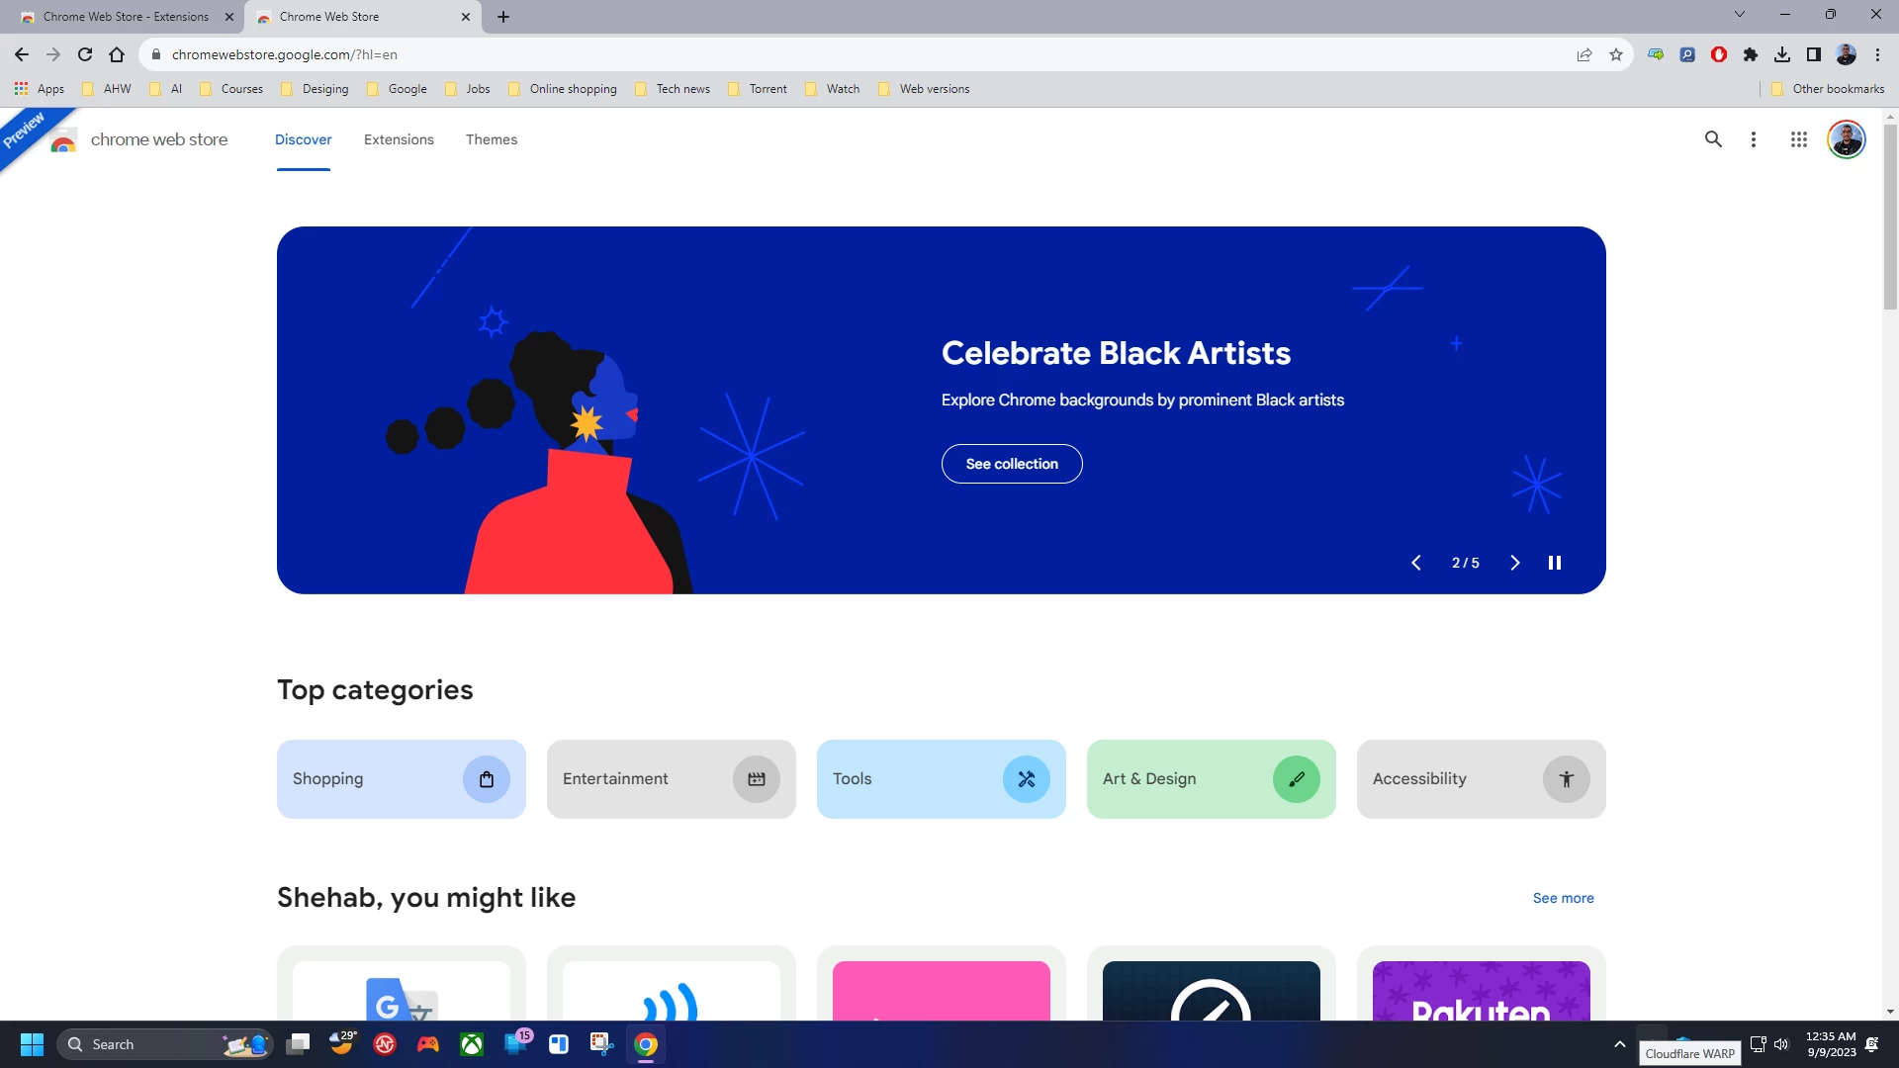Open the Courses bookmark folder
The width and height of the screenshot is (1899, 1068).
(231, 89)
